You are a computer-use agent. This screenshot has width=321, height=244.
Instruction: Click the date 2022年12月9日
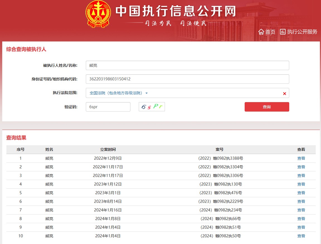[108, 158]
